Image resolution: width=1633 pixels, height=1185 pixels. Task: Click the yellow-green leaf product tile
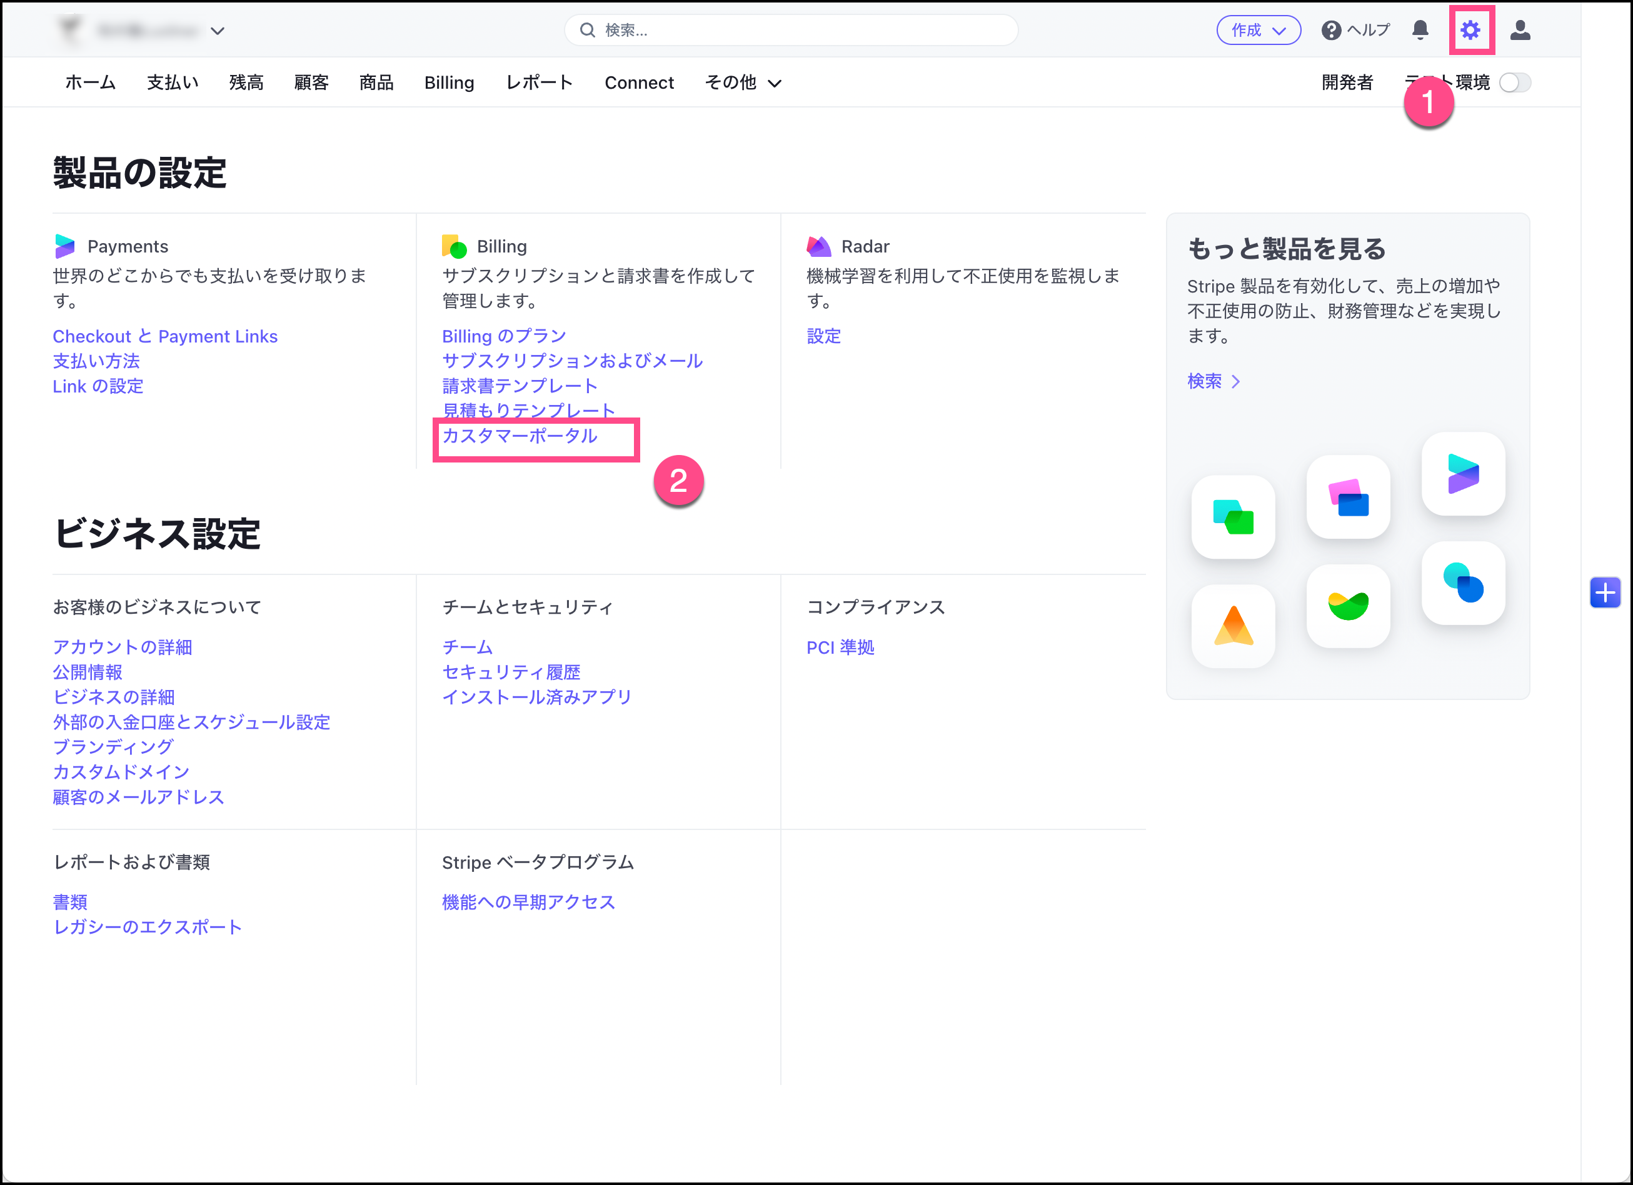1348,606
